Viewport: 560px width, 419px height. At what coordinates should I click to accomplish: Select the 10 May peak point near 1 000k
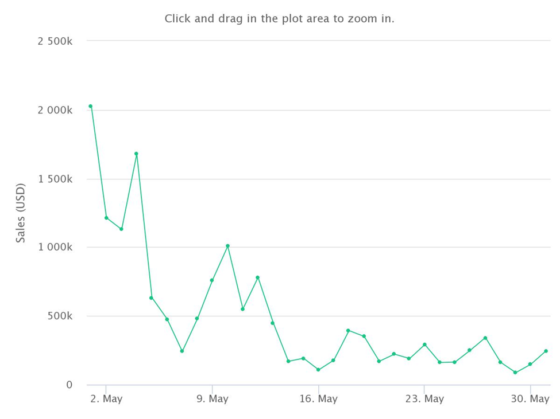pos(227,246)
